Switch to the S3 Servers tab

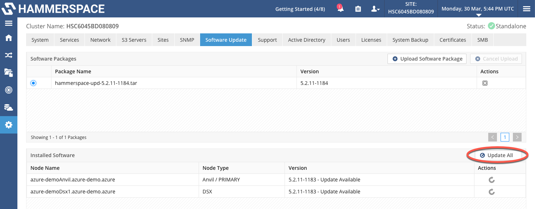(134, 40)
